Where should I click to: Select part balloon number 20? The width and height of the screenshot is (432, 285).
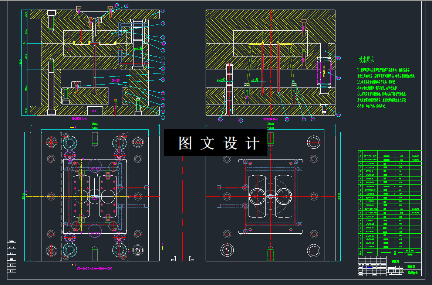pyautogui.click(x=338, y=115)
